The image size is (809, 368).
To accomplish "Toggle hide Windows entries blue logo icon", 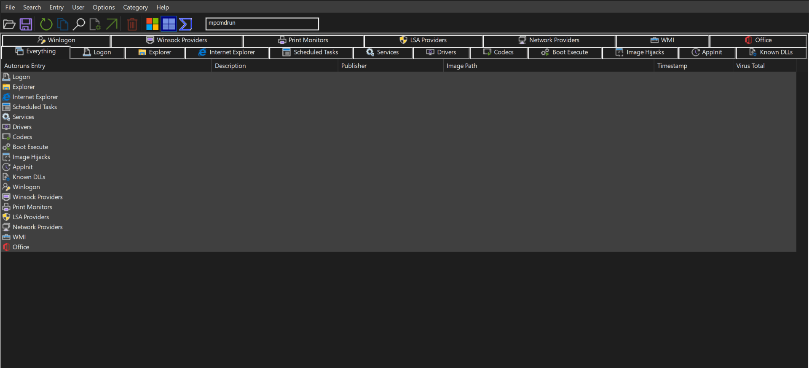I will (x=169, y=24).
